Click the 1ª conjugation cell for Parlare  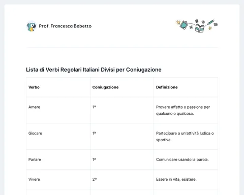(x=122, y=159)
